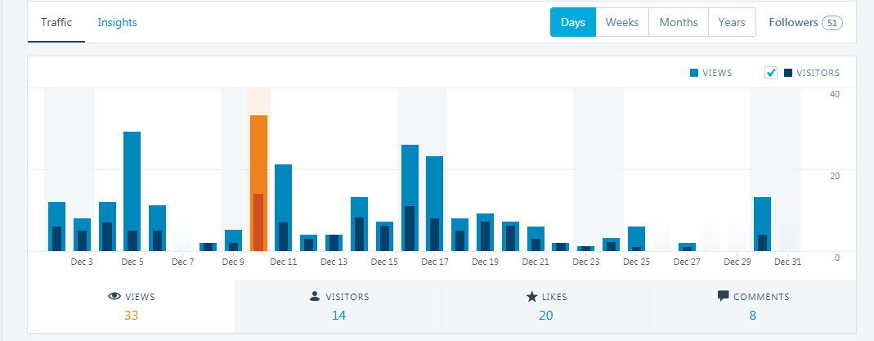
Task: Click the person icon beside Visitors label
Action: [x=315, y=297]
